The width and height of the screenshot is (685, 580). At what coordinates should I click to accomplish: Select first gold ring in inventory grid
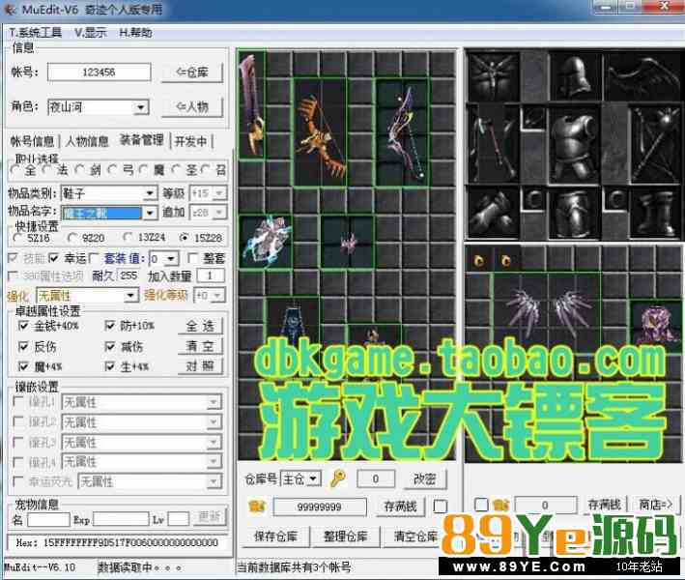pos(479,261)
